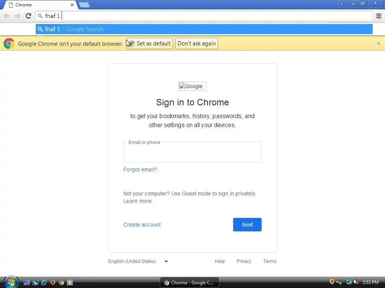
Task: Focus the Email or phone field
Action: point(192,152)
